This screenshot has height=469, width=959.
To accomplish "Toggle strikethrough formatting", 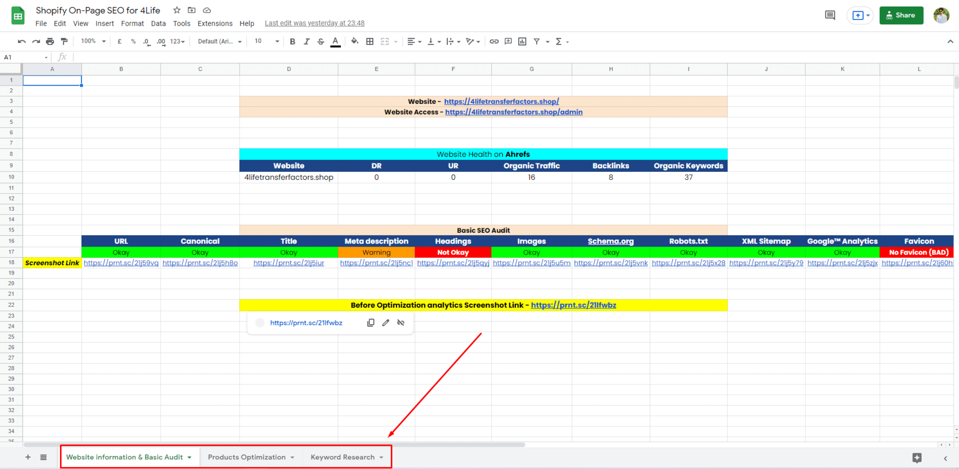I will click(320, 41).
